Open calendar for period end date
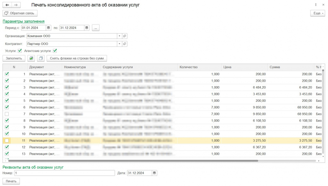The image size is (328, 186). click(x=86, y=28)
